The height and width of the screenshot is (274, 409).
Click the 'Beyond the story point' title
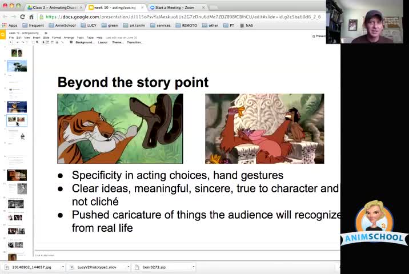point(133,82)
